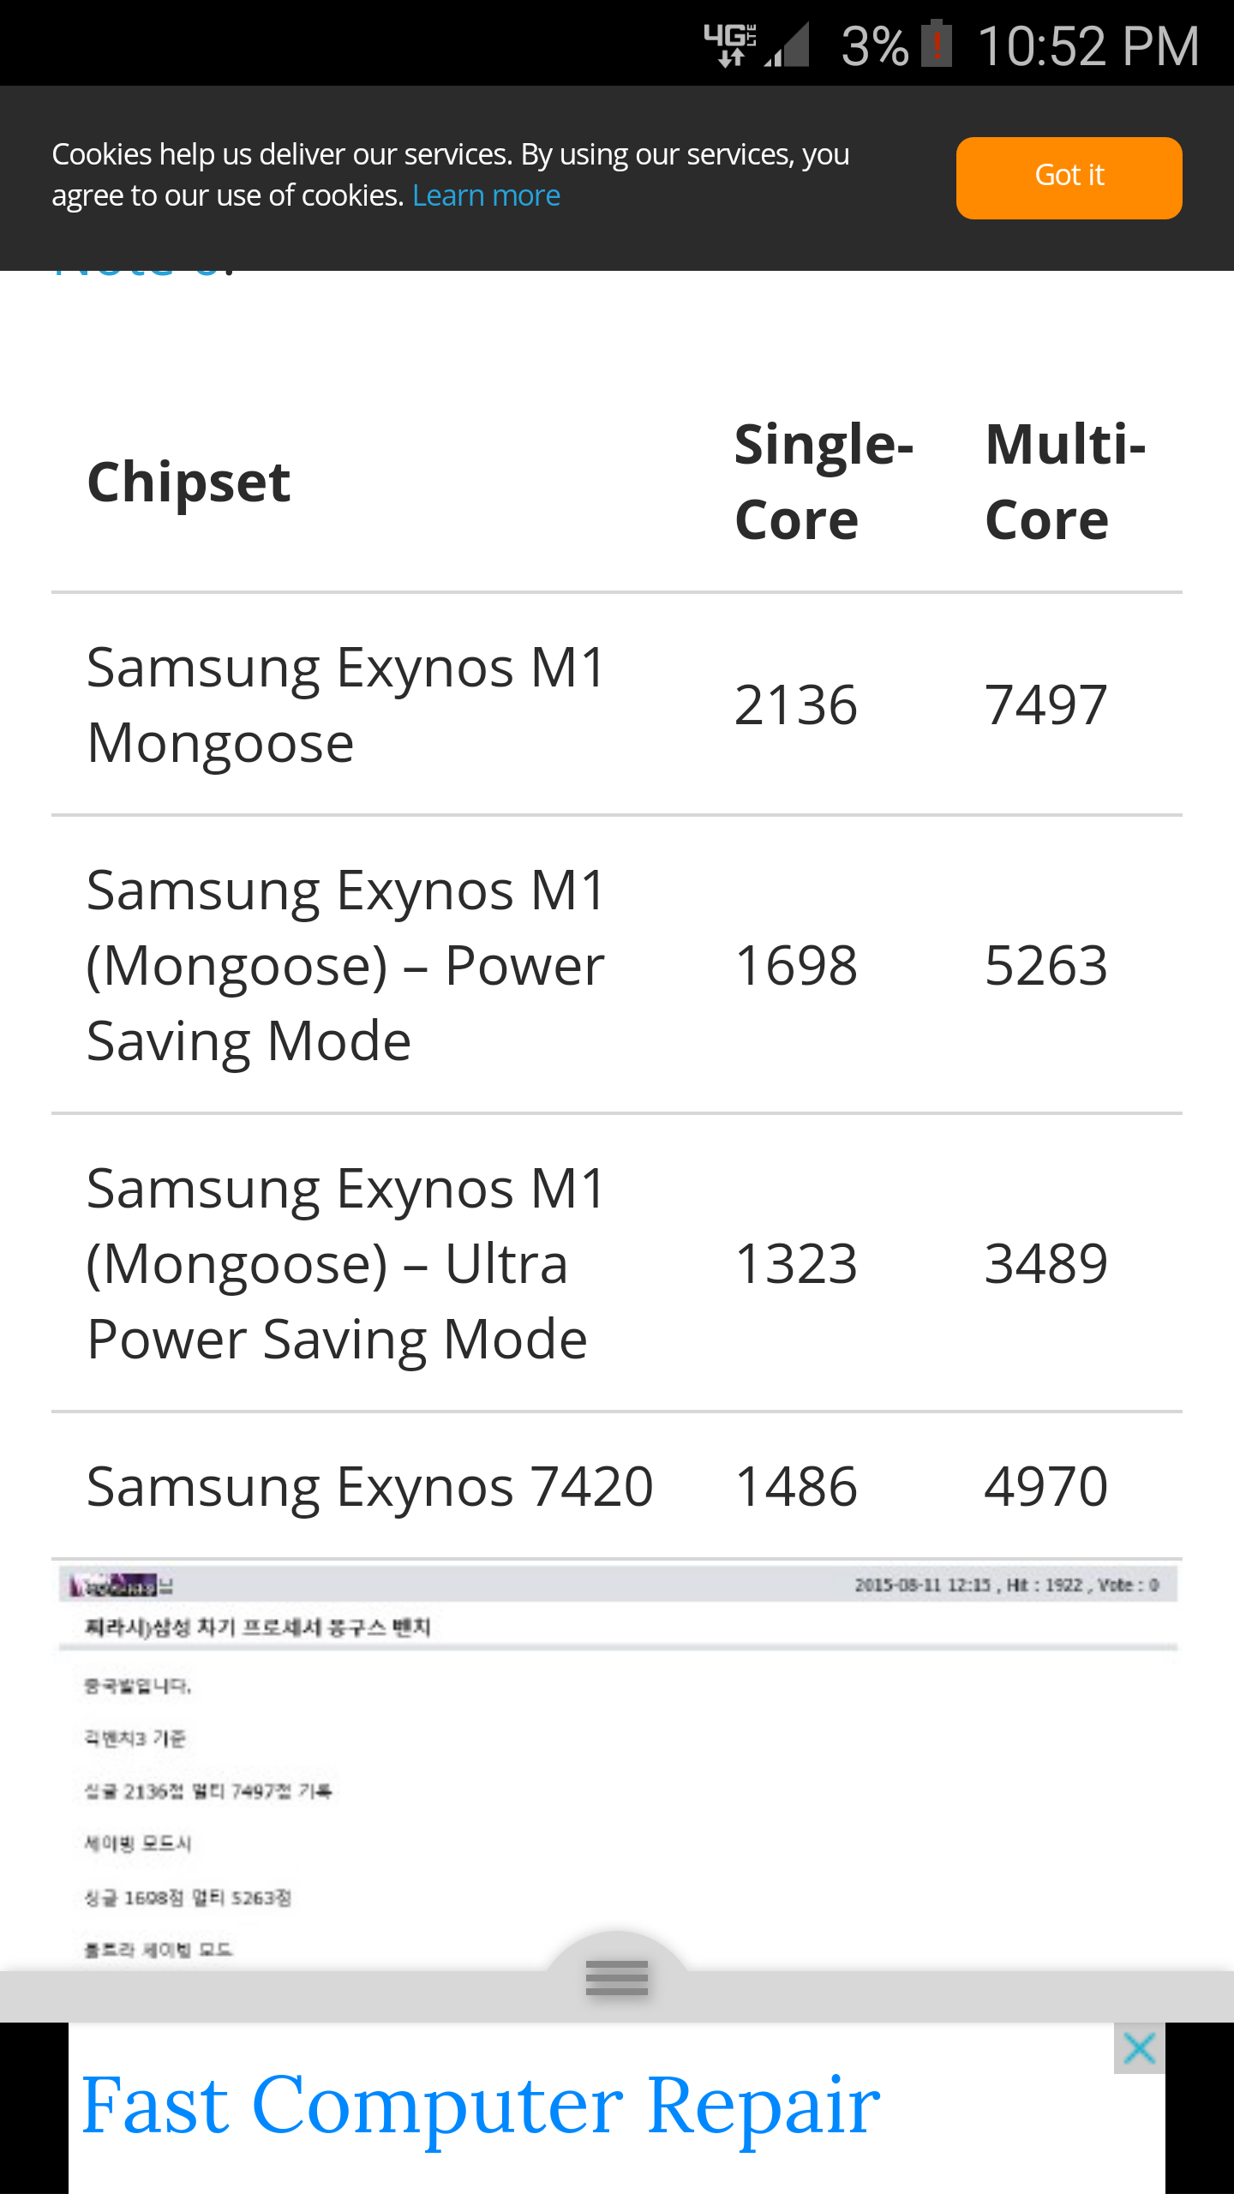The image size is (1234, 2194).
Task: Tap the 2136 single-core score
Action: (796, 705)
